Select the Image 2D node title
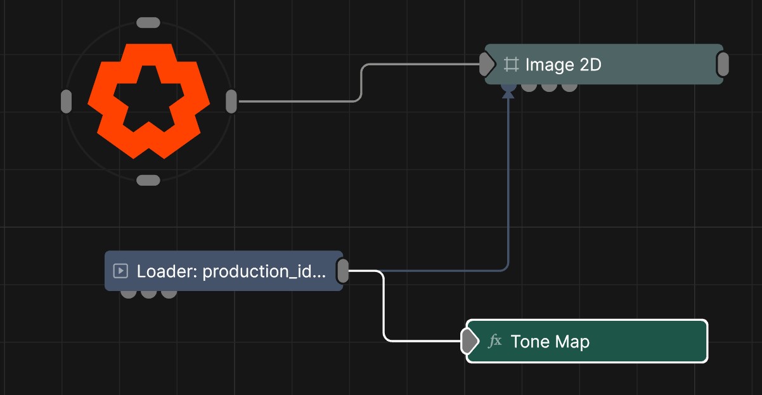Viewport: 762px width, 395px height. pyautogui.click(x=563, y=65)
